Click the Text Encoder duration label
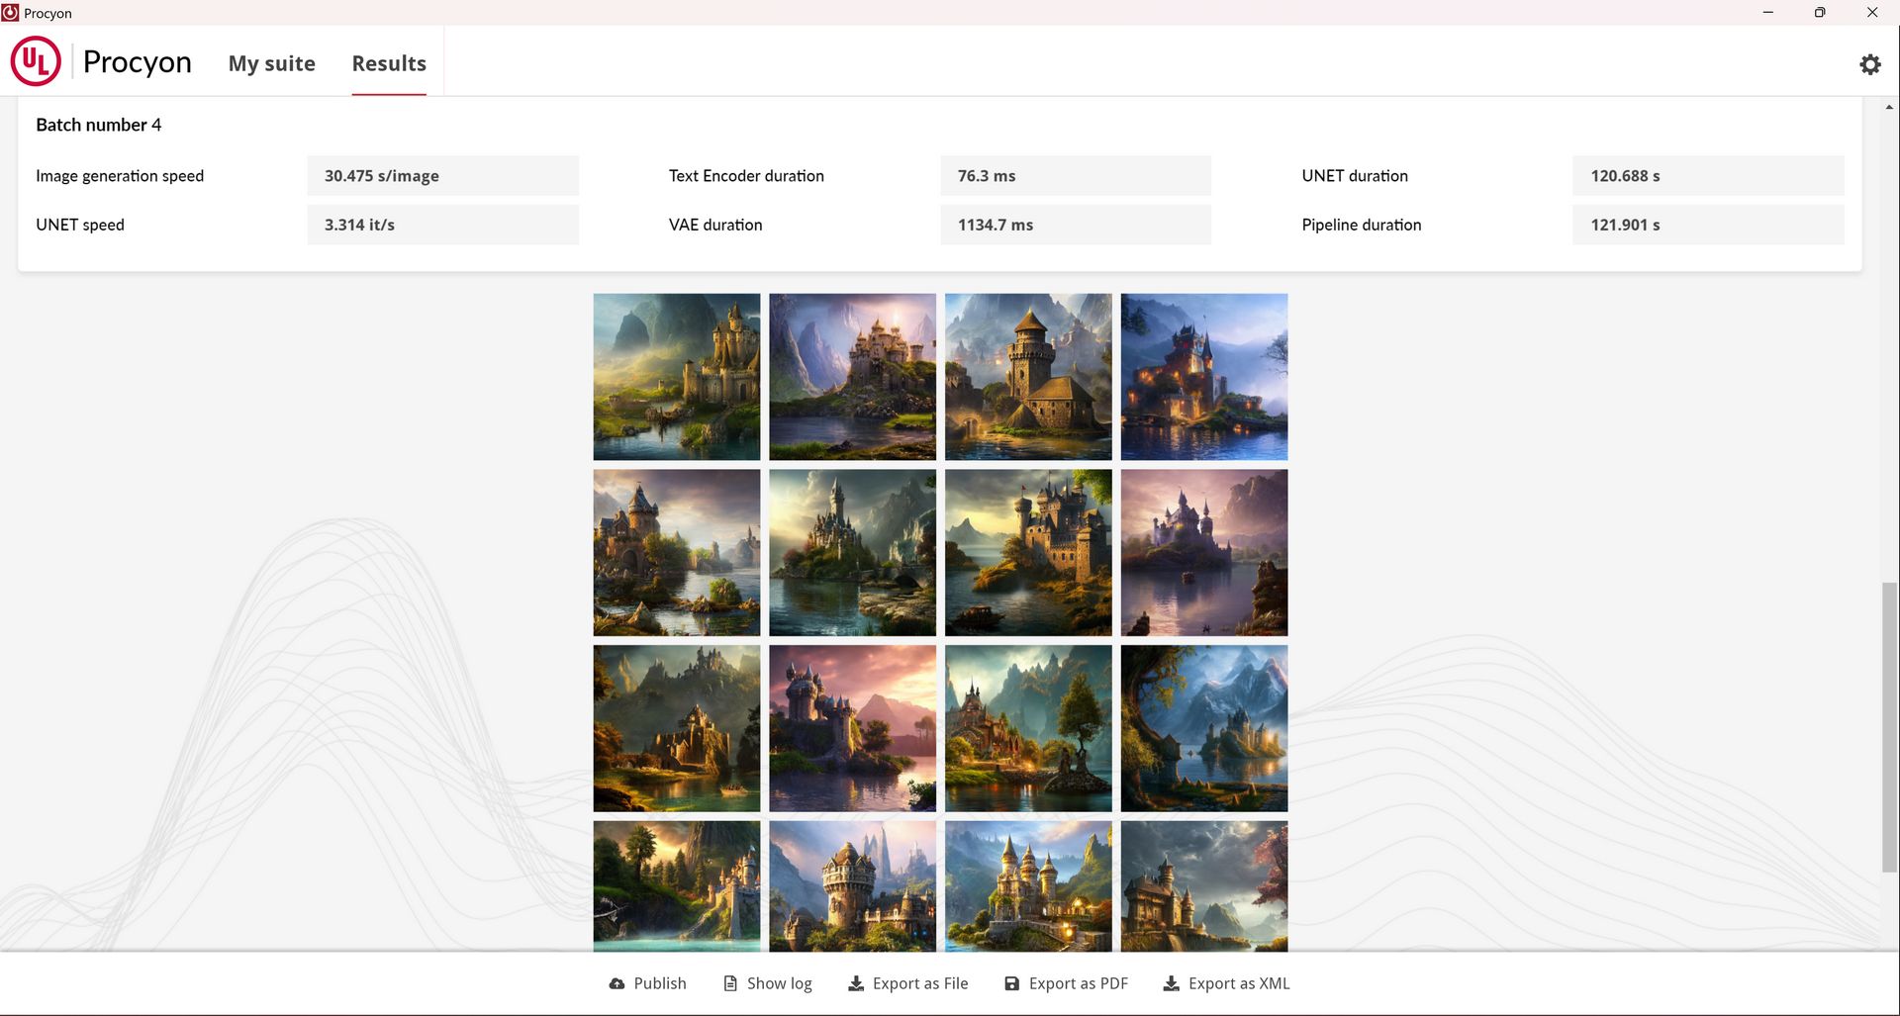 coord(746,176)
